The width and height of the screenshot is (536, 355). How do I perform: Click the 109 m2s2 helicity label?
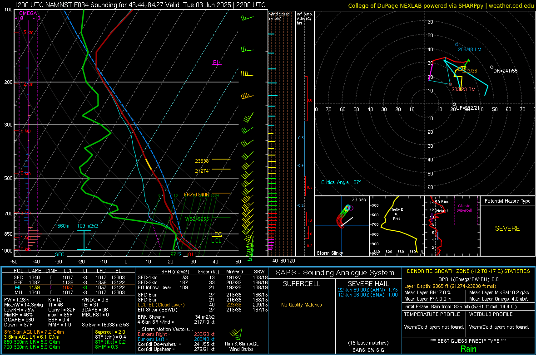pyautogui.click(x=88, y=226)
